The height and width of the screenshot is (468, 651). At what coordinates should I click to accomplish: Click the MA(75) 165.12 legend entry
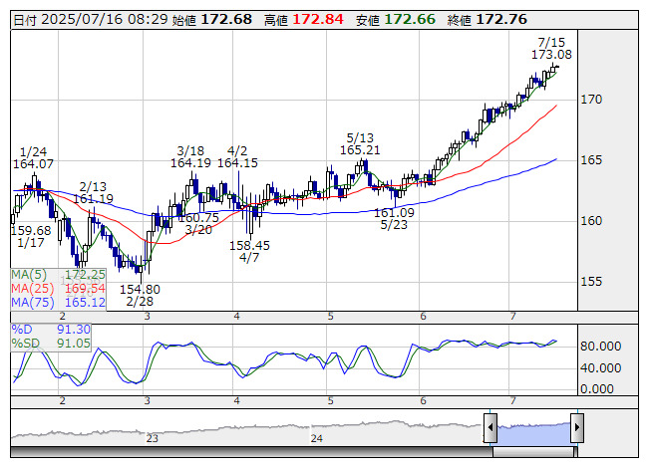(x=58, y=302)
